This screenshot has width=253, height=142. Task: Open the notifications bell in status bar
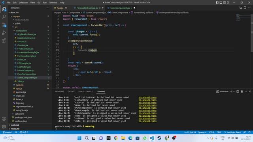249,133
